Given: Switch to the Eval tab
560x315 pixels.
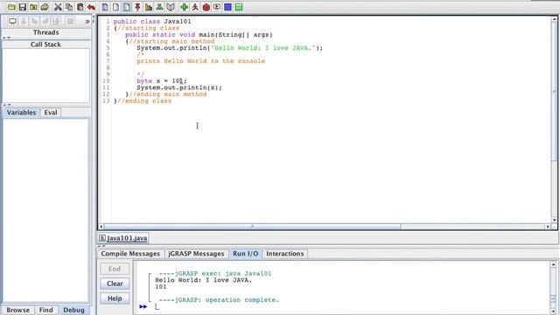Looking at the screenshot, I should tap(51, 113).
